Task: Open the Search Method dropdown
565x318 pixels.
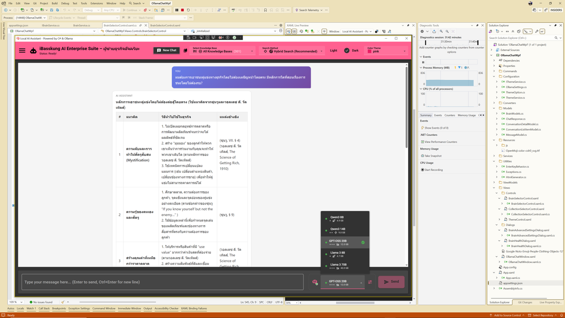Action: point(292,50)
